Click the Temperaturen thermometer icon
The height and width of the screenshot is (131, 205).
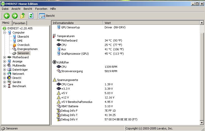tap(54, 36)
